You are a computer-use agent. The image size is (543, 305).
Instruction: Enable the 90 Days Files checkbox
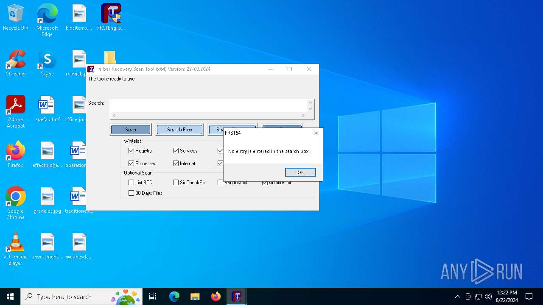(x=132, y=193)
